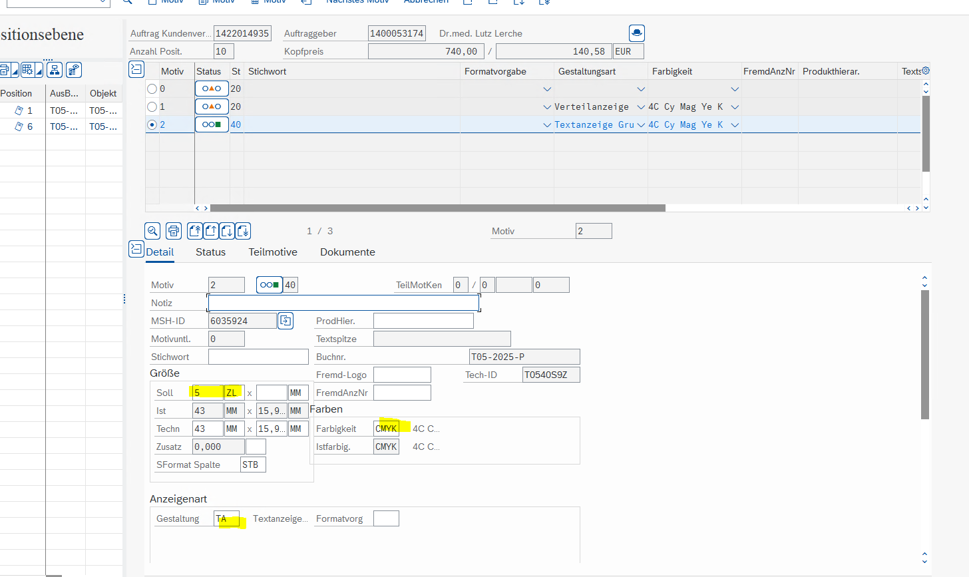Click Buchnr. value T05-2025-P

click(x=524, y=357)
